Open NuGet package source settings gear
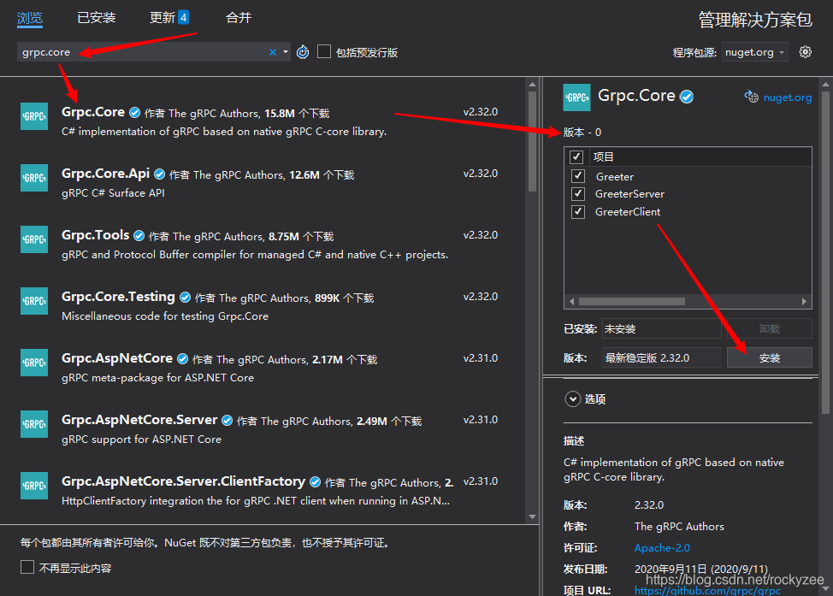This screenshot has height=596, width=833. click(x=806, y=52)
